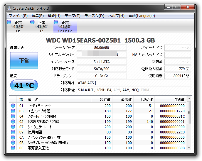Select the スピンアップ再試行回数 row name
Image resolution: width=202 pixels, height=161 pixels.
pyautogui.click(x=44, y=138)
